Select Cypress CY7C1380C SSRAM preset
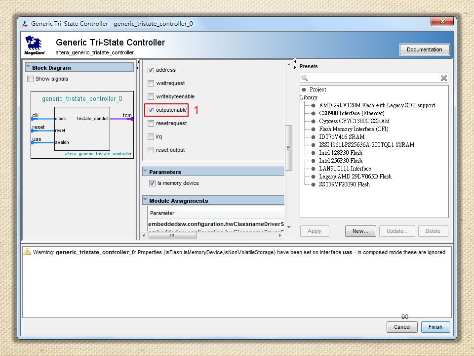 (355, 121)
